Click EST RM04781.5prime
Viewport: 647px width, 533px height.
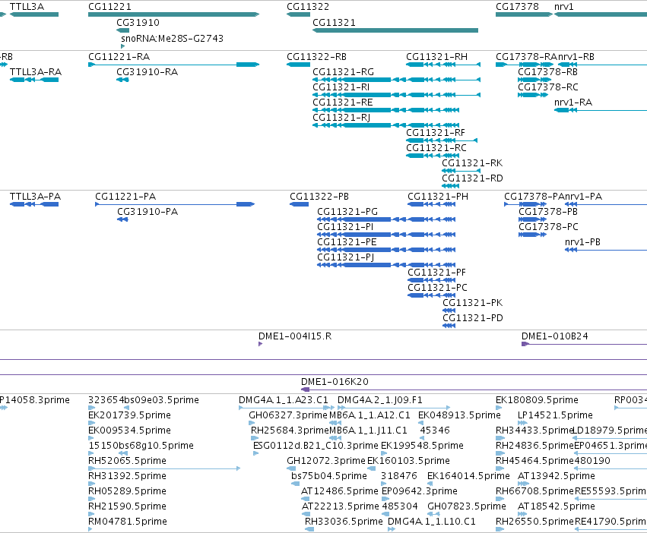[x=128, y=522]
